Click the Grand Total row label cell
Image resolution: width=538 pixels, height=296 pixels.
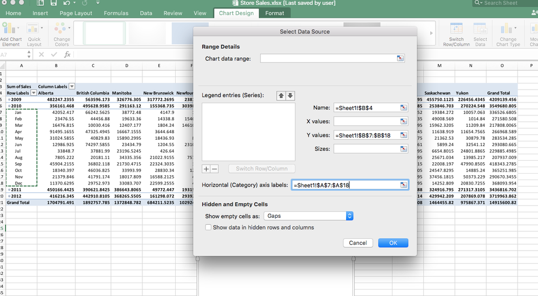pos(21,203)
